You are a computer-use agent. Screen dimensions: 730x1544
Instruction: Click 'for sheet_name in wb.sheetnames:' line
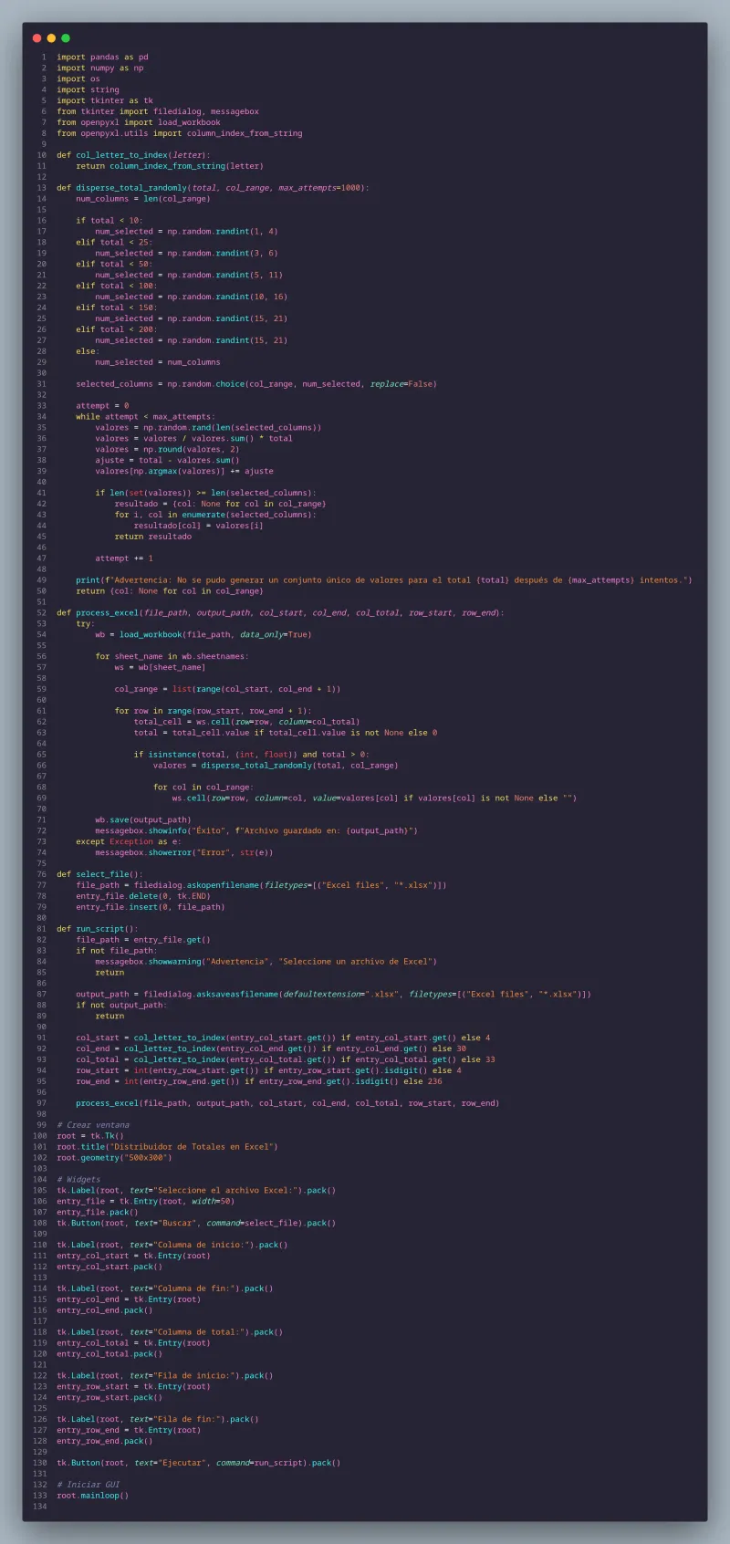[x=172, y=656]
